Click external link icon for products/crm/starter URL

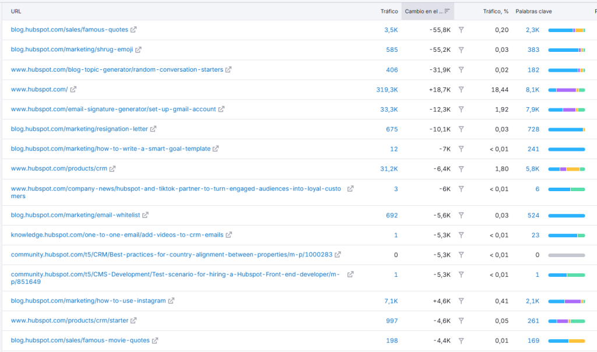134,321
